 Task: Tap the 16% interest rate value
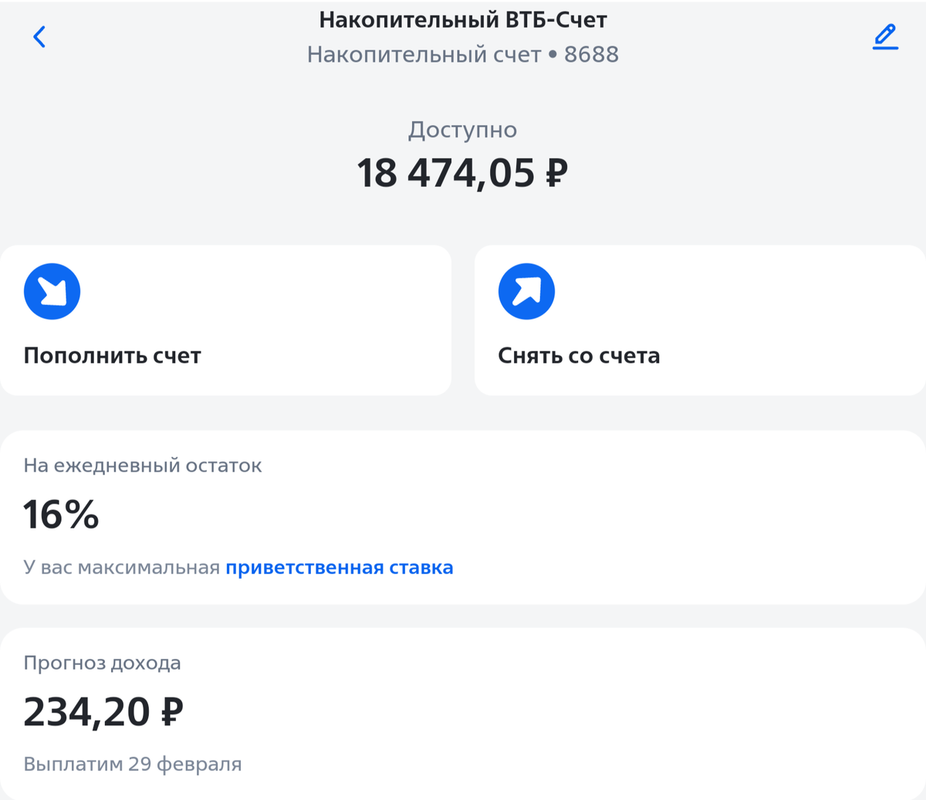tap(61, 515)
